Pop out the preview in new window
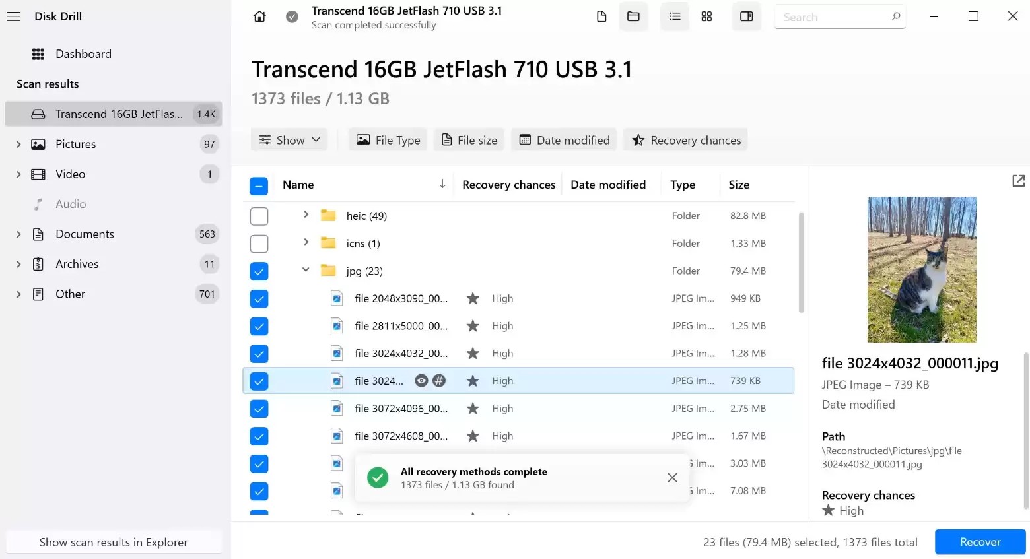Viewport: 1030px width, 559px height. coord(1019,181)
